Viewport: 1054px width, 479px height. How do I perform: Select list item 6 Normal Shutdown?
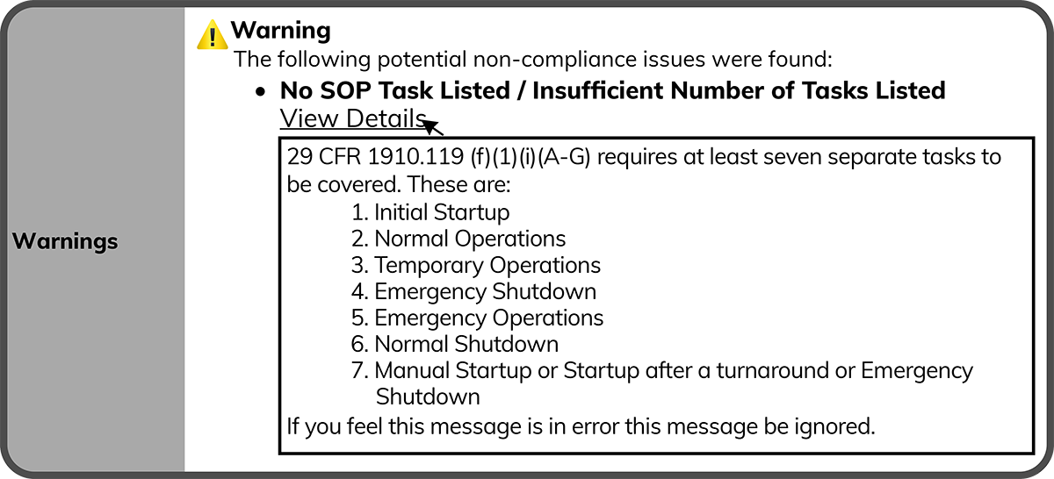pyautogui.click(x=455, y=344)
